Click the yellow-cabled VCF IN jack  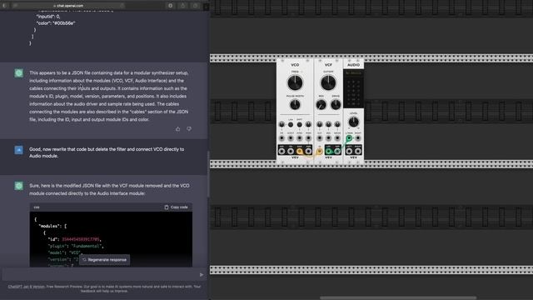(x=320, y=151)
